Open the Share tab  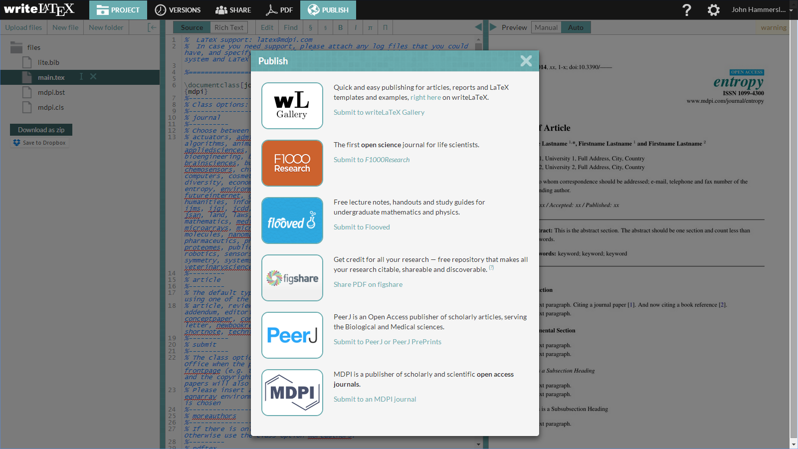point(233,10)
